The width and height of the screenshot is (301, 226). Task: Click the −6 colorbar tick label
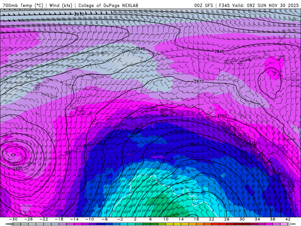(x=105, y=219)
